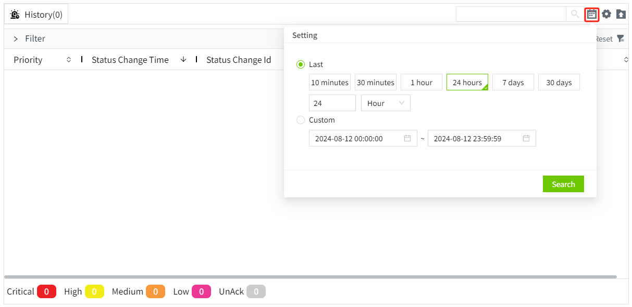Sort by Status Change Time arrow
632x307 pixels.
(x=183, y=60)
